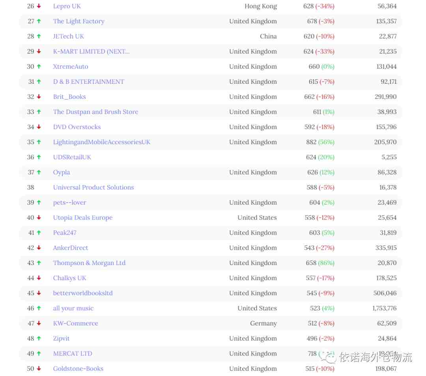Select the 506,046 total feedback value
Image resolution: width=426 pixels, height=376 pixels.
point(385,293)
